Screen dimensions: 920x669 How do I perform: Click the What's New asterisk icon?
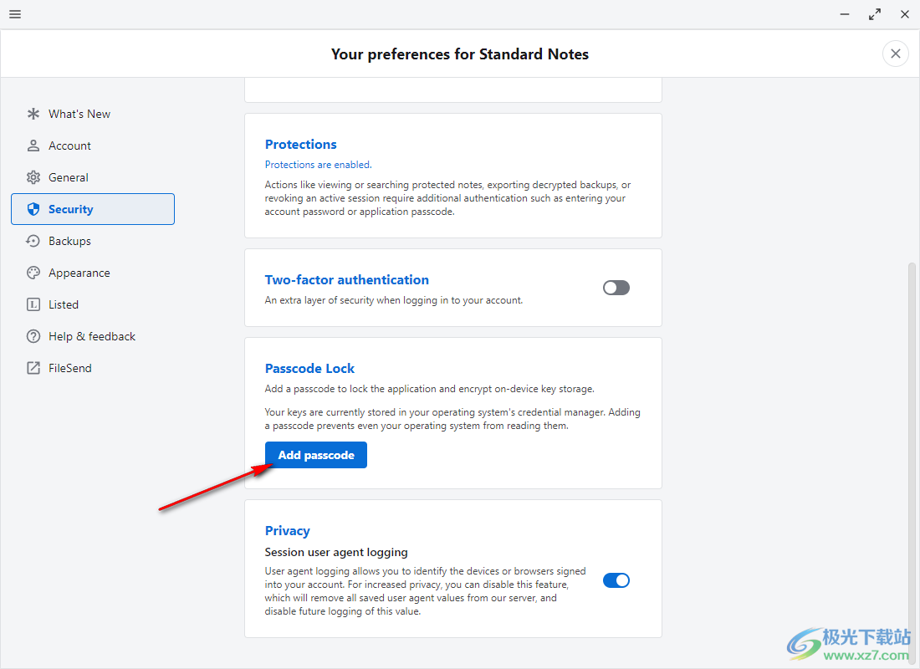[33, 114]
